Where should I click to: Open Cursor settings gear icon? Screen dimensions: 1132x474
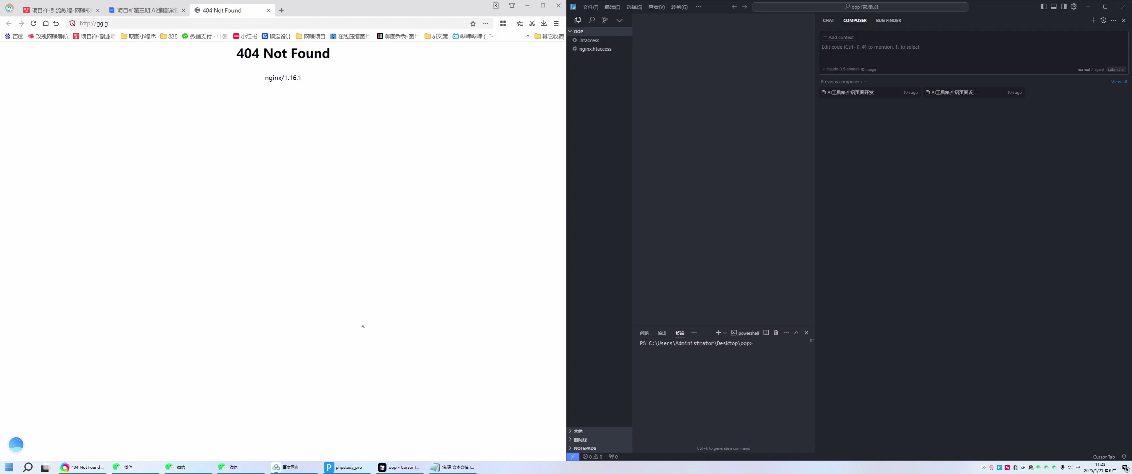(1073, 6)
